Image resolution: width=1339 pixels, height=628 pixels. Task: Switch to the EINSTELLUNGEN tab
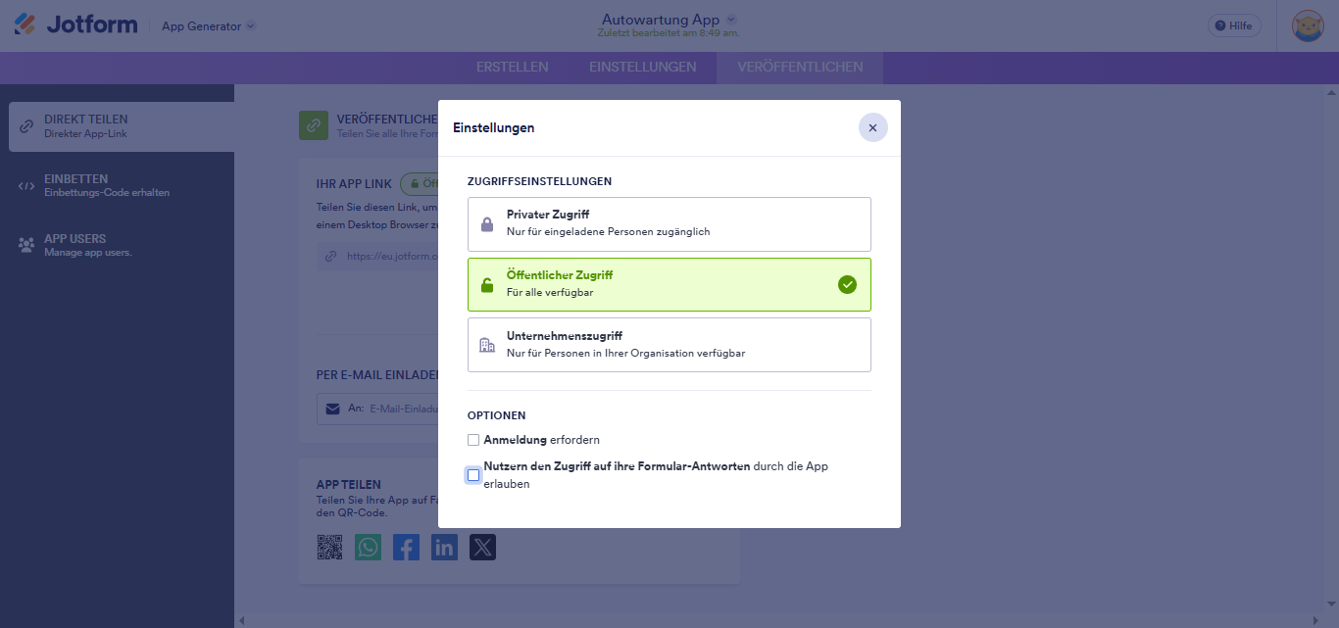point(643,68)
